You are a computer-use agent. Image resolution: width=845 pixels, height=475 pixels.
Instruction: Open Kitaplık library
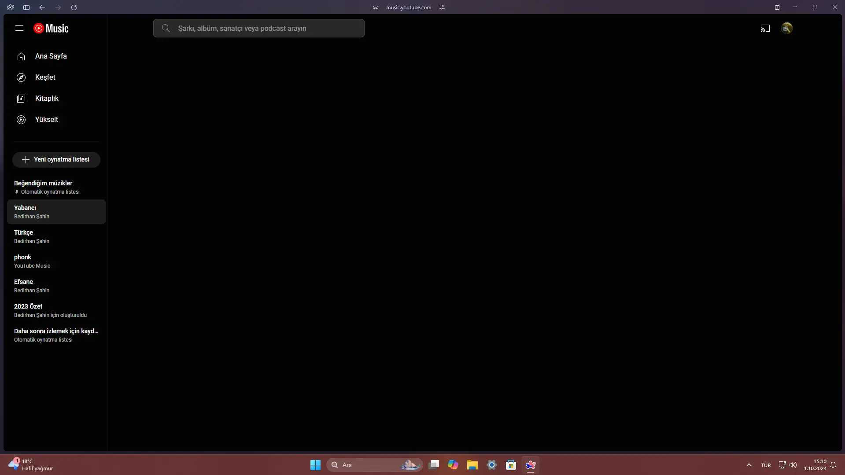pyautogui.click(x=56, y=99)
